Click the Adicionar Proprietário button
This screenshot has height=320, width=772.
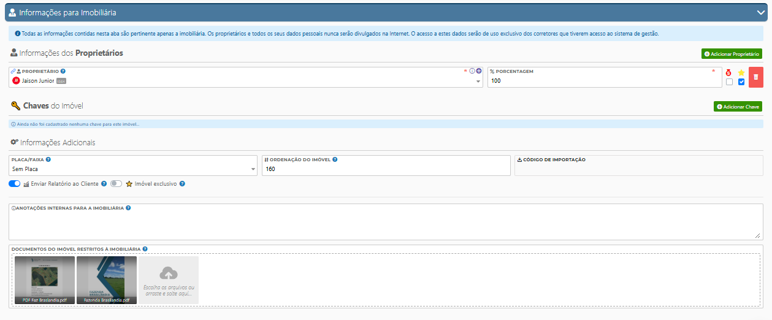pos(732,54)
